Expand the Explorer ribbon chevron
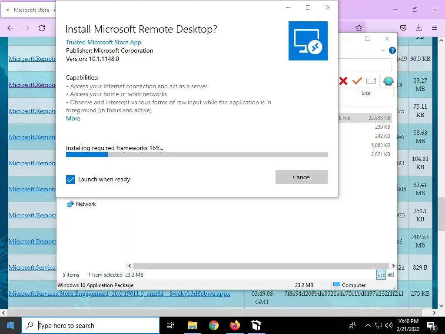445x334 pixels. tap(382, 50)
